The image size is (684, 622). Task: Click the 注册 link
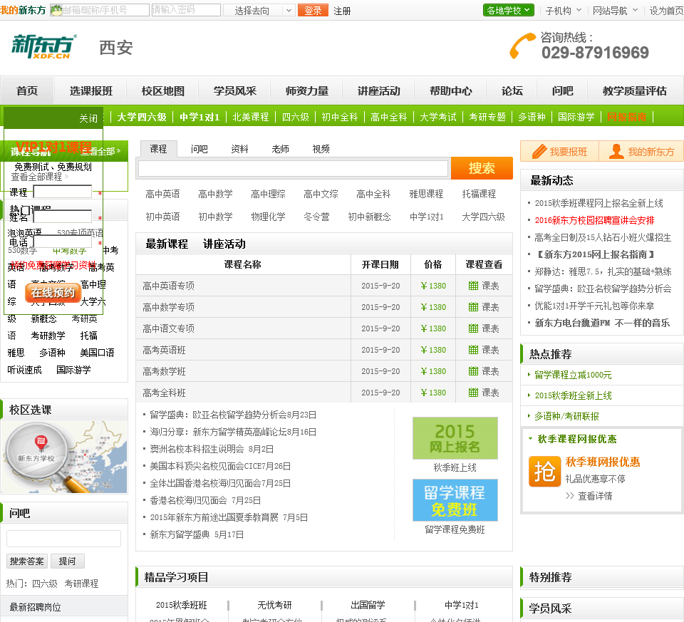[342, 11]
